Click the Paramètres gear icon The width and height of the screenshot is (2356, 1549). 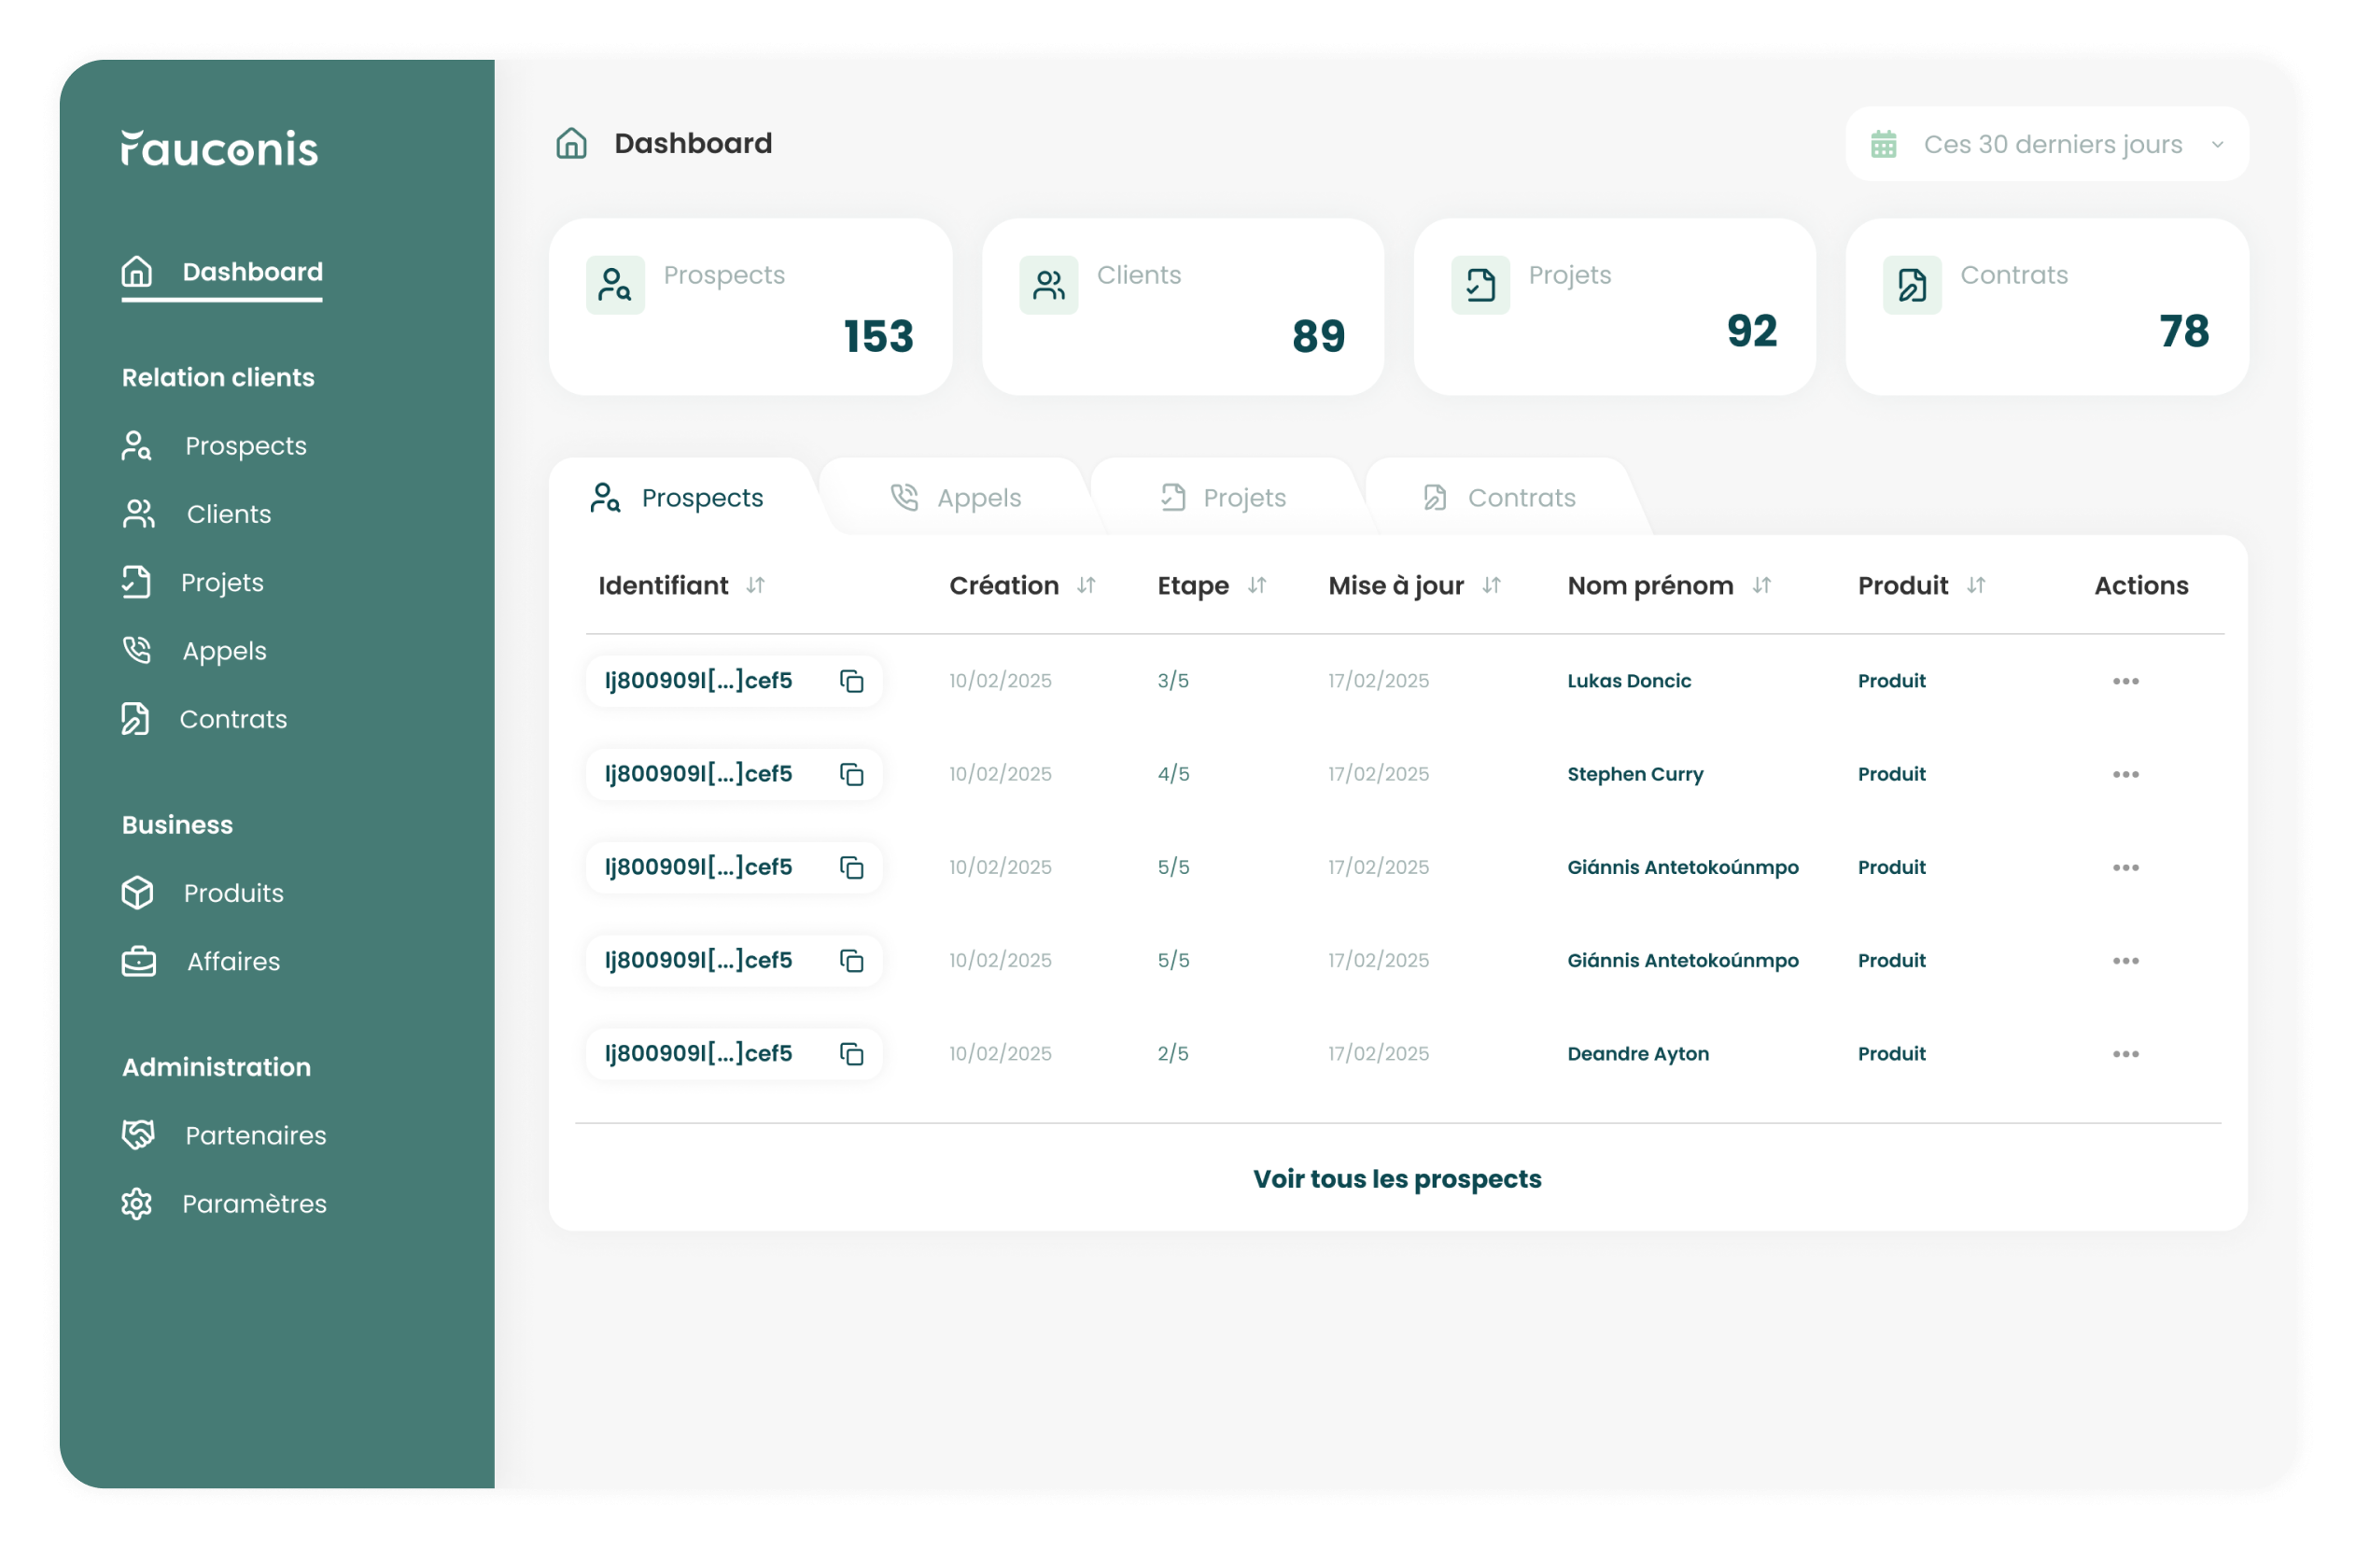(x=137, y=1204)
